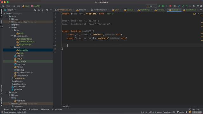Jump to next highlighted error arrow
Image resolution: width=203 pixels, height=114 pixels.
tap(201, 14)
